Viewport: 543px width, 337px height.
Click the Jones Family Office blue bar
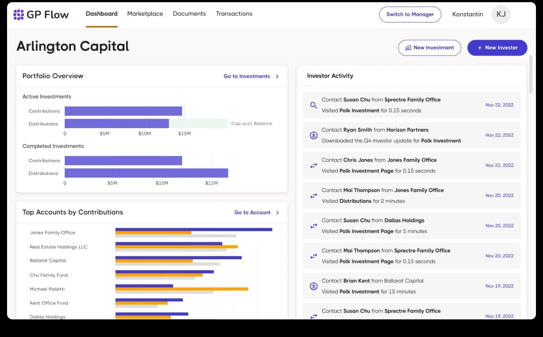[x=194, y=229]
